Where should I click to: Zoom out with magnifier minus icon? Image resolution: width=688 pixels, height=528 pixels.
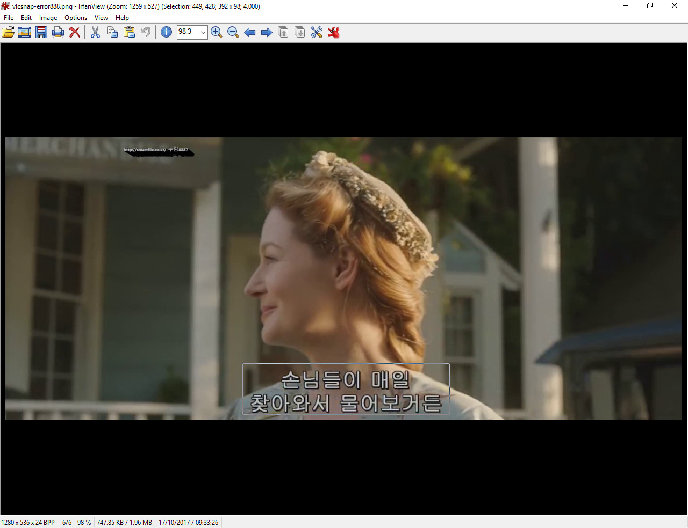pos(233,32)
